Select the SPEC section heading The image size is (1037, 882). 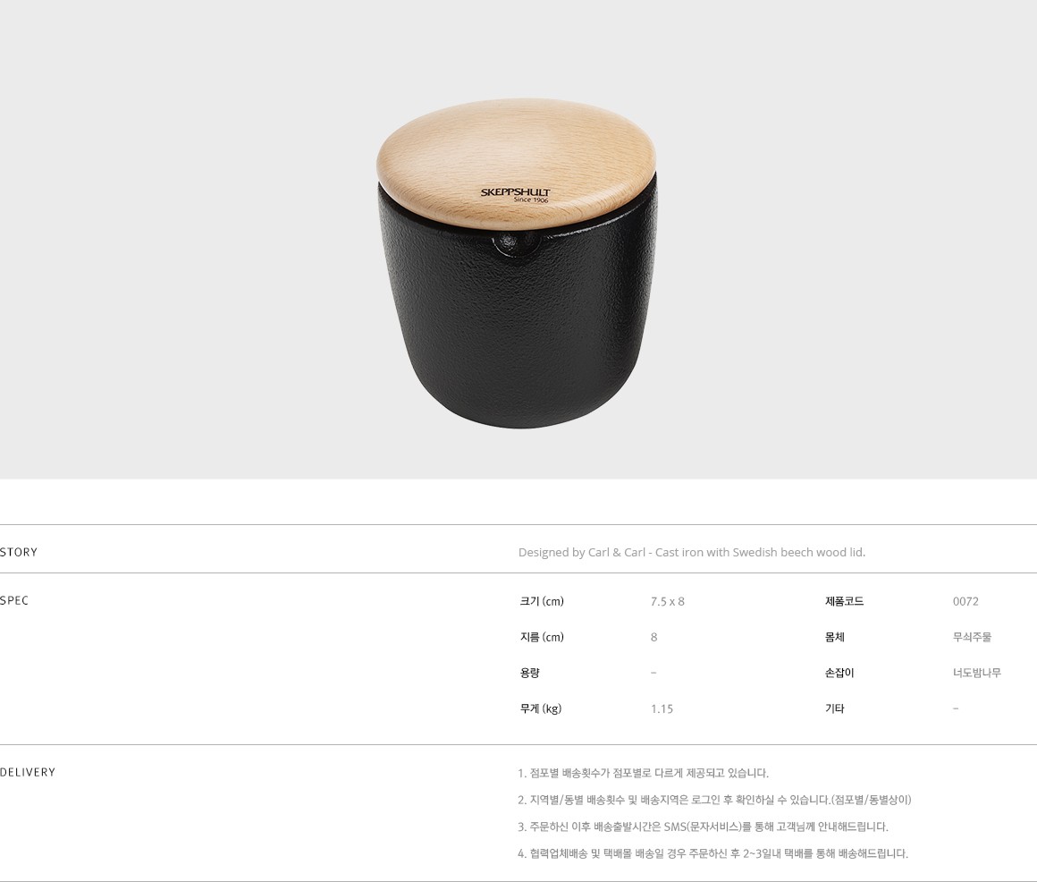pyautogui.click(x=14, y=600)
